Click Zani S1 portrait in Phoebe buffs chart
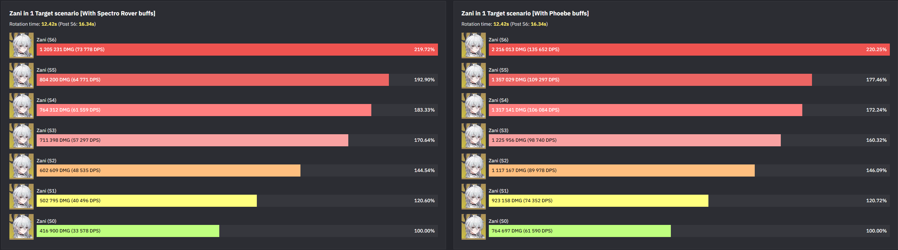 [473, 197]
